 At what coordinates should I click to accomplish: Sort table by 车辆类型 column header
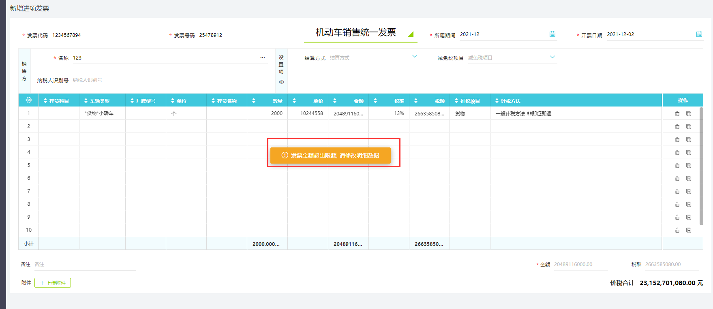97,101
